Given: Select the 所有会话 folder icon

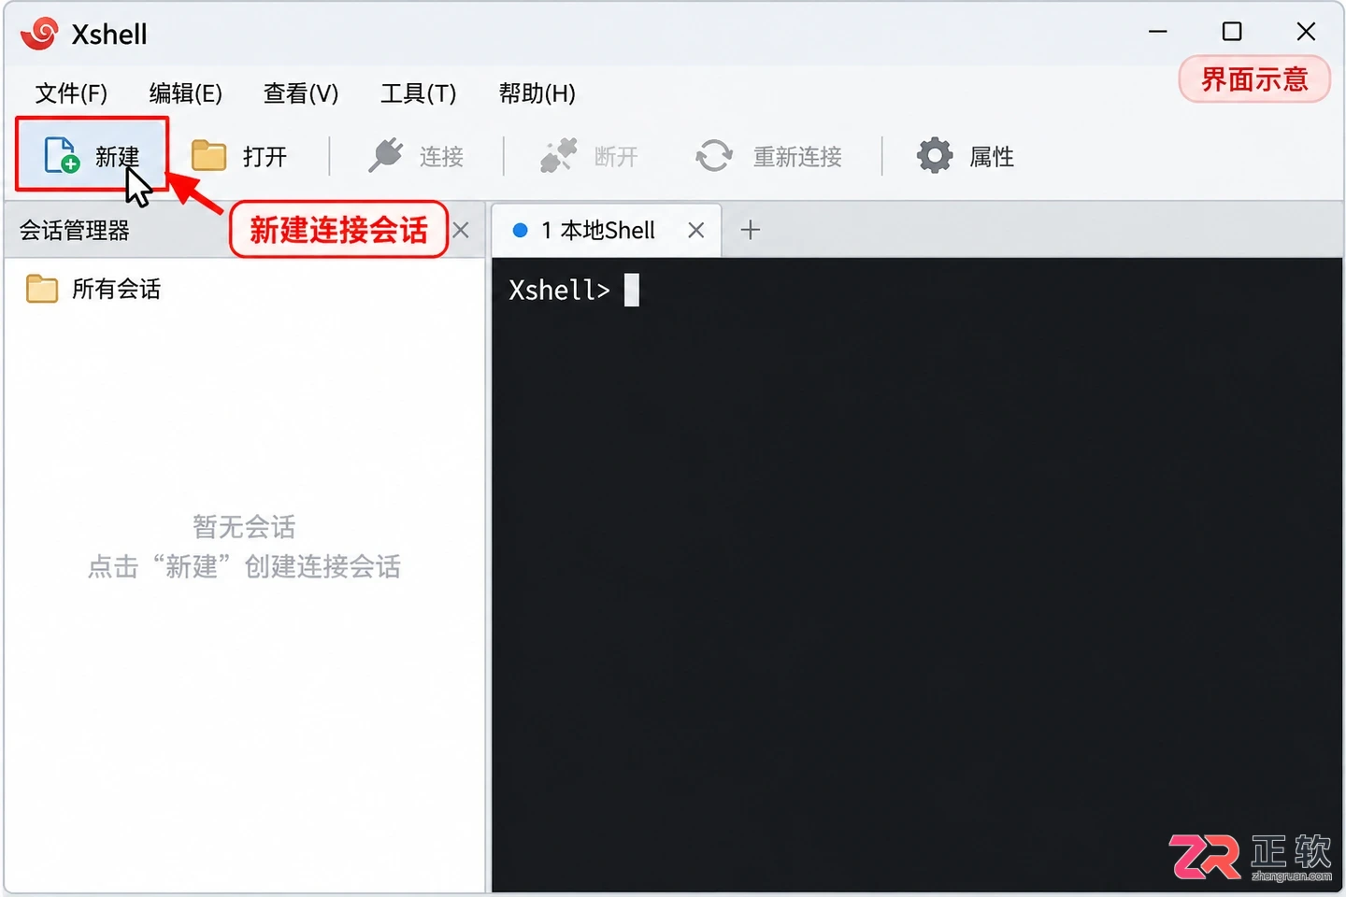Looking at the screenshot, I should (x=41, y=289).
